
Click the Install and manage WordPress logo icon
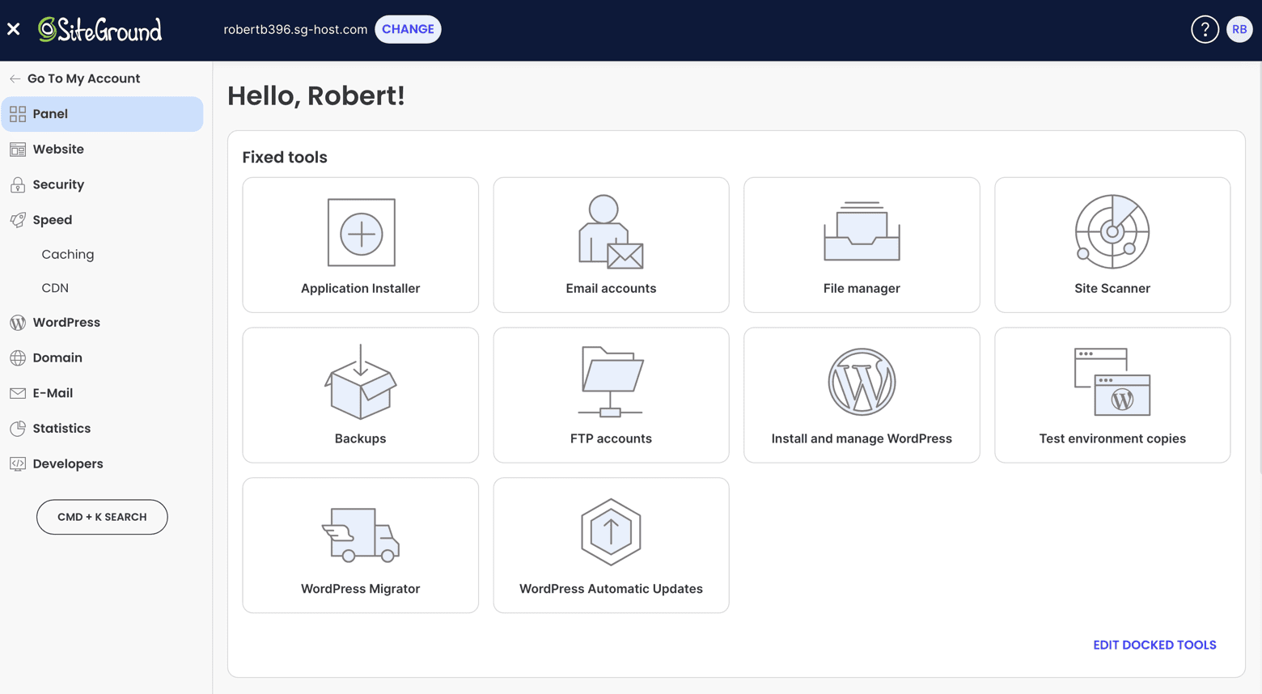pyautogui.click(x=862, y=382)
